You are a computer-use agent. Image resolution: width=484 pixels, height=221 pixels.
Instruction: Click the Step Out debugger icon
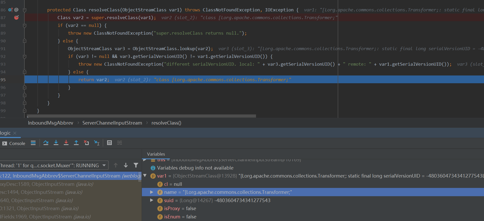[x=76, y=143]
